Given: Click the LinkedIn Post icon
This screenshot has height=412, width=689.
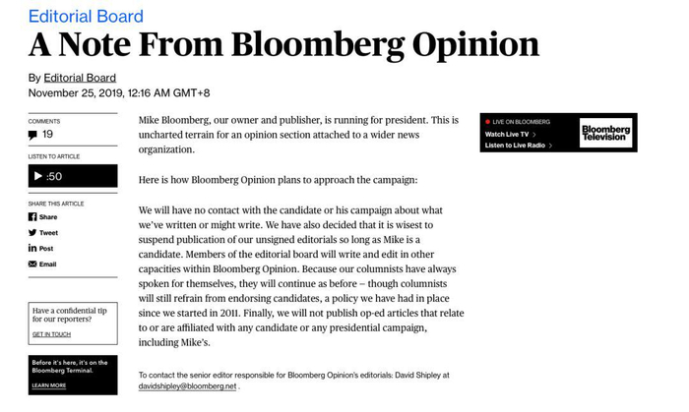Looking at the screenshot, I should [x=32, y=249].
